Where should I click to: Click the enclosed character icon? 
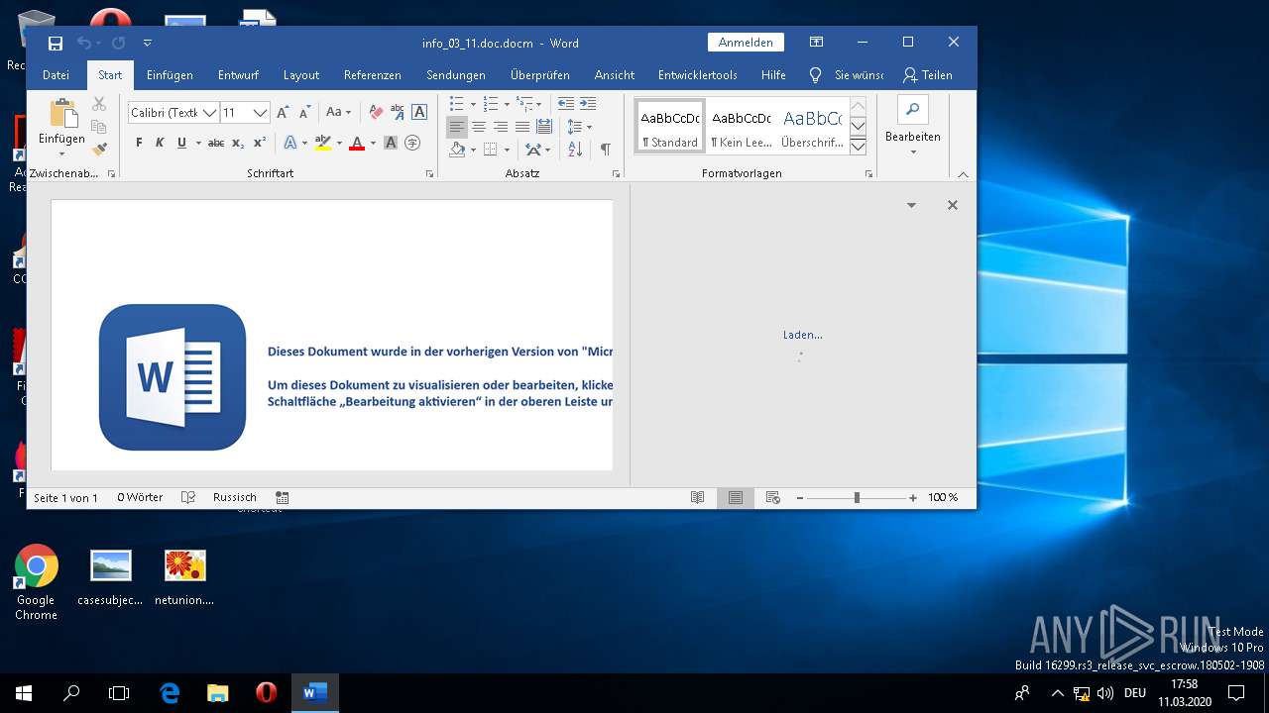tap(412, 143)
